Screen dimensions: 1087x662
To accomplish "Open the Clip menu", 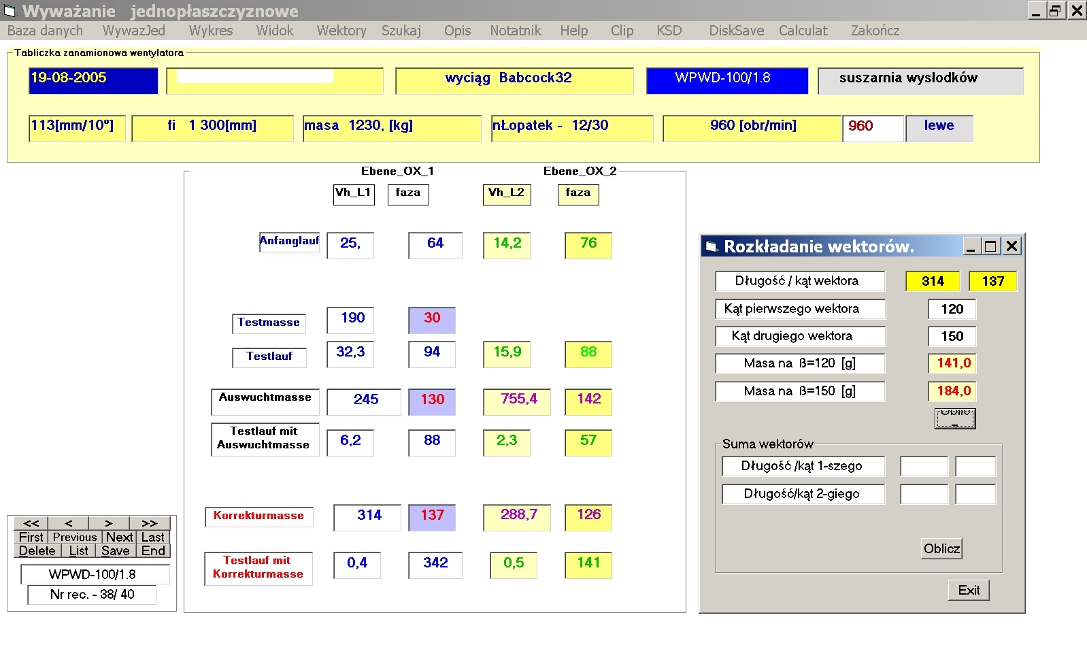I will 622,31.
